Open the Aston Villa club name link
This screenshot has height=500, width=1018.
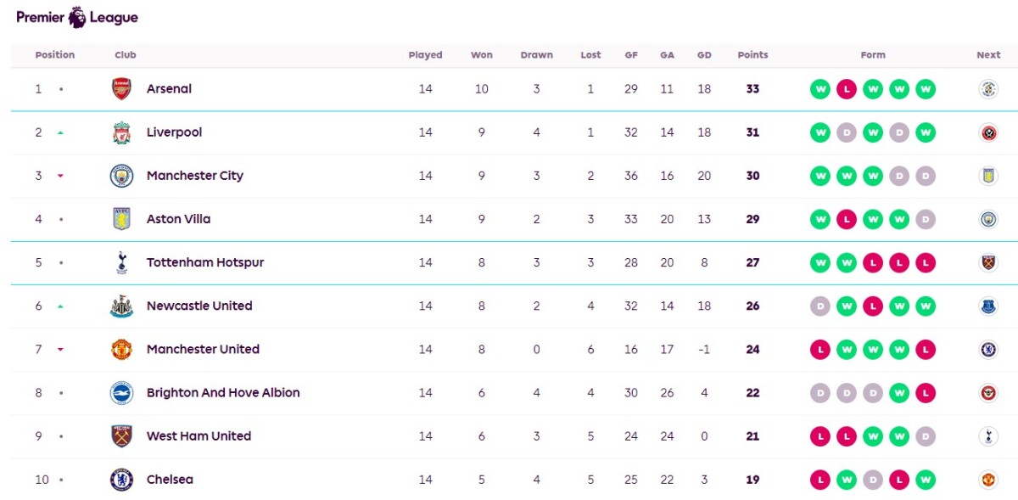[178, 219]
